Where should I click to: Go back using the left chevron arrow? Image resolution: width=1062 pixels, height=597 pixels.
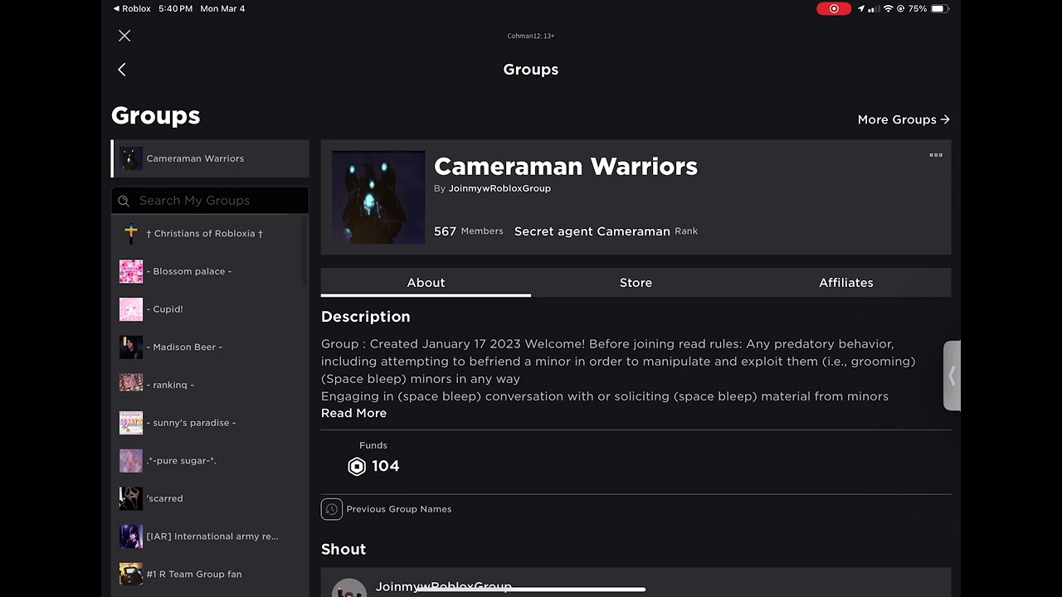pos(122,70)
